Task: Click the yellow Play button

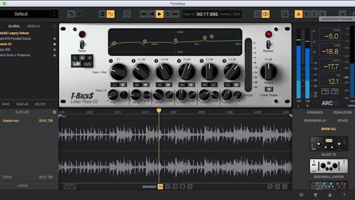Action: click(x=159, y=14)
